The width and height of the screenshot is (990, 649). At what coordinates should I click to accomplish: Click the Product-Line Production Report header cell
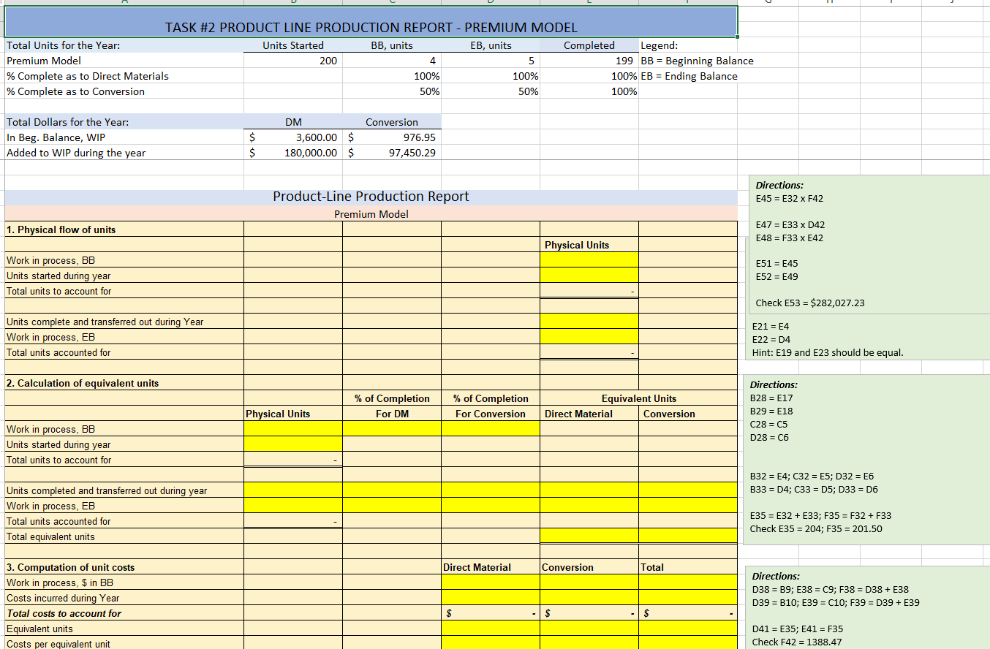(371, 197)
